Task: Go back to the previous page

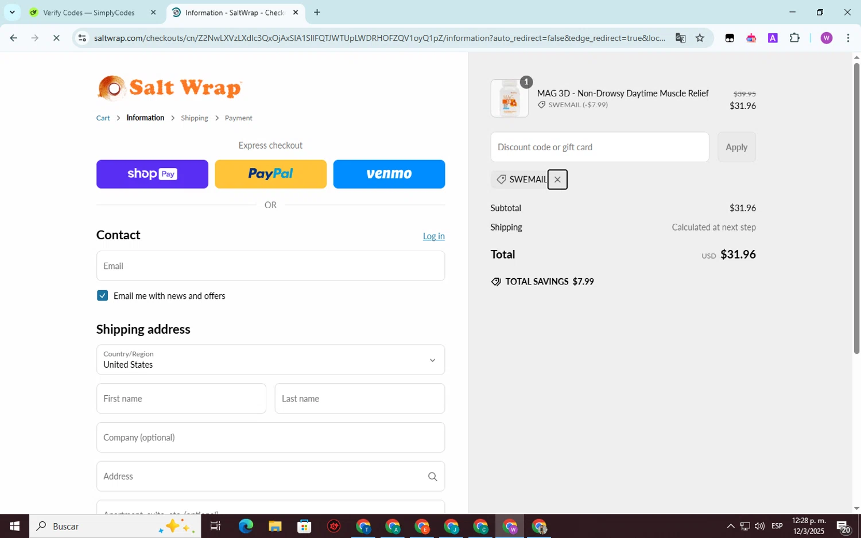Action: [13, 38]
